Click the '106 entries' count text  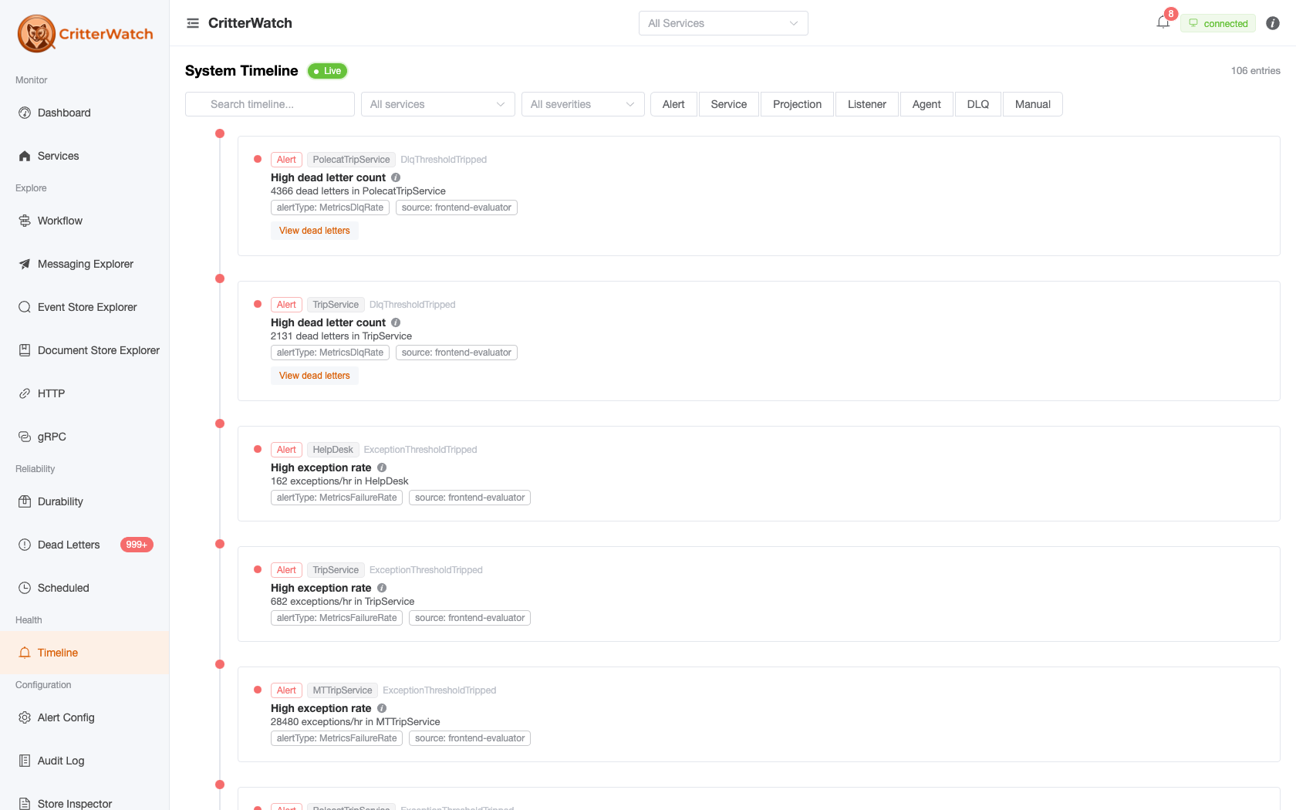tap(1256, 71)
